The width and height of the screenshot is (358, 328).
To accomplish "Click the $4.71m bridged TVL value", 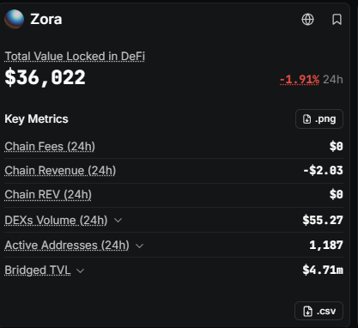I will [x=323, y=270].
